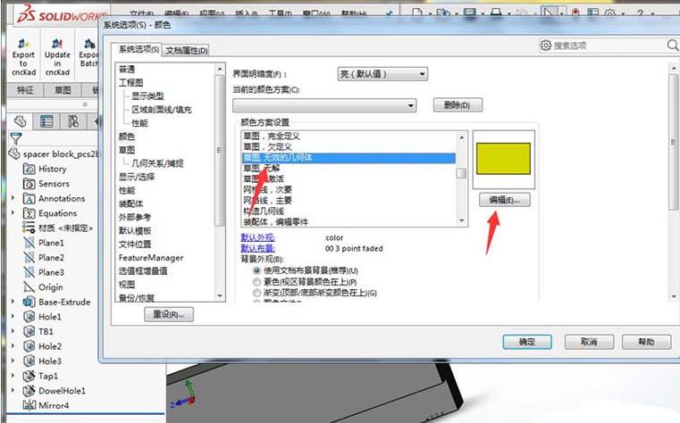The width and height of the screenshot is (680, 423).
Task: Select 渐变(顶部/底部渐变颜色在上) radio button
Action: click(x=256, y=293)
